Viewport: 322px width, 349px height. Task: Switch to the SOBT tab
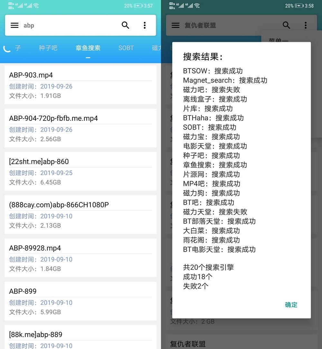(x=126, y=48)
